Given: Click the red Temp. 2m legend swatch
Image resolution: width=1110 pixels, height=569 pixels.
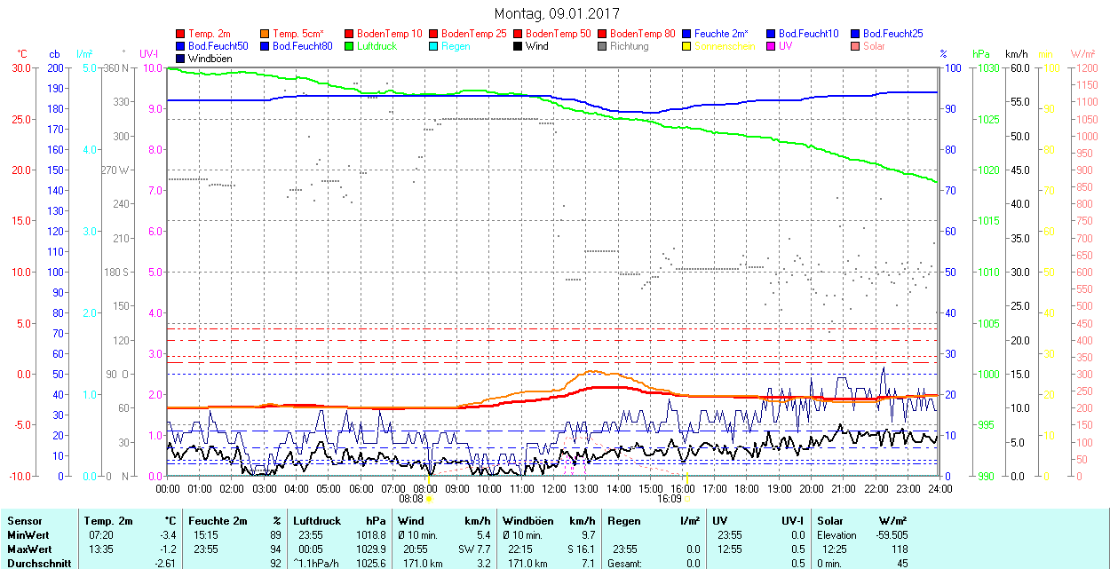Looking at the screenshot, I should [x=181, y=34].
